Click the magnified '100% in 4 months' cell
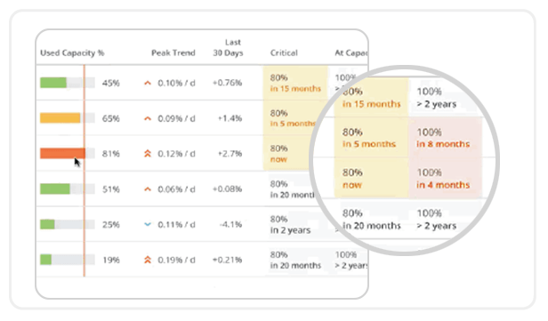This screenshot has width=548, height=321. (x=446, y=178)
